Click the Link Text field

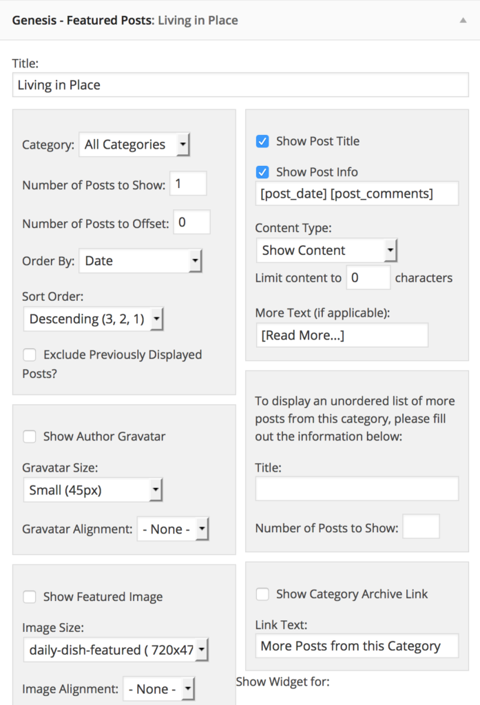357,646
